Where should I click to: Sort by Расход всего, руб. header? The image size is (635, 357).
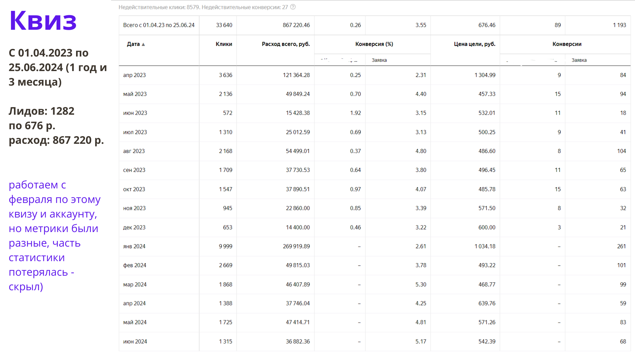285,44
